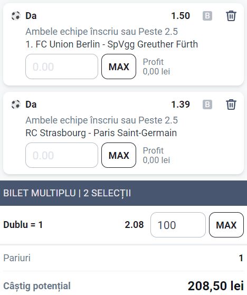Viewport: 247px width, 295px height.
Task: Click the Dublu = 1 row label
Action: coord(23,225)
